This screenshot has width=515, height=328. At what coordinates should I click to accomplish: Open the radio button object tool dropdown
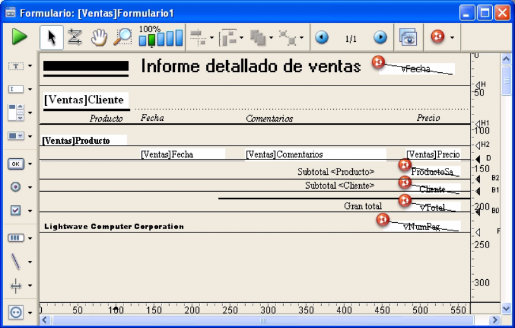30,187
